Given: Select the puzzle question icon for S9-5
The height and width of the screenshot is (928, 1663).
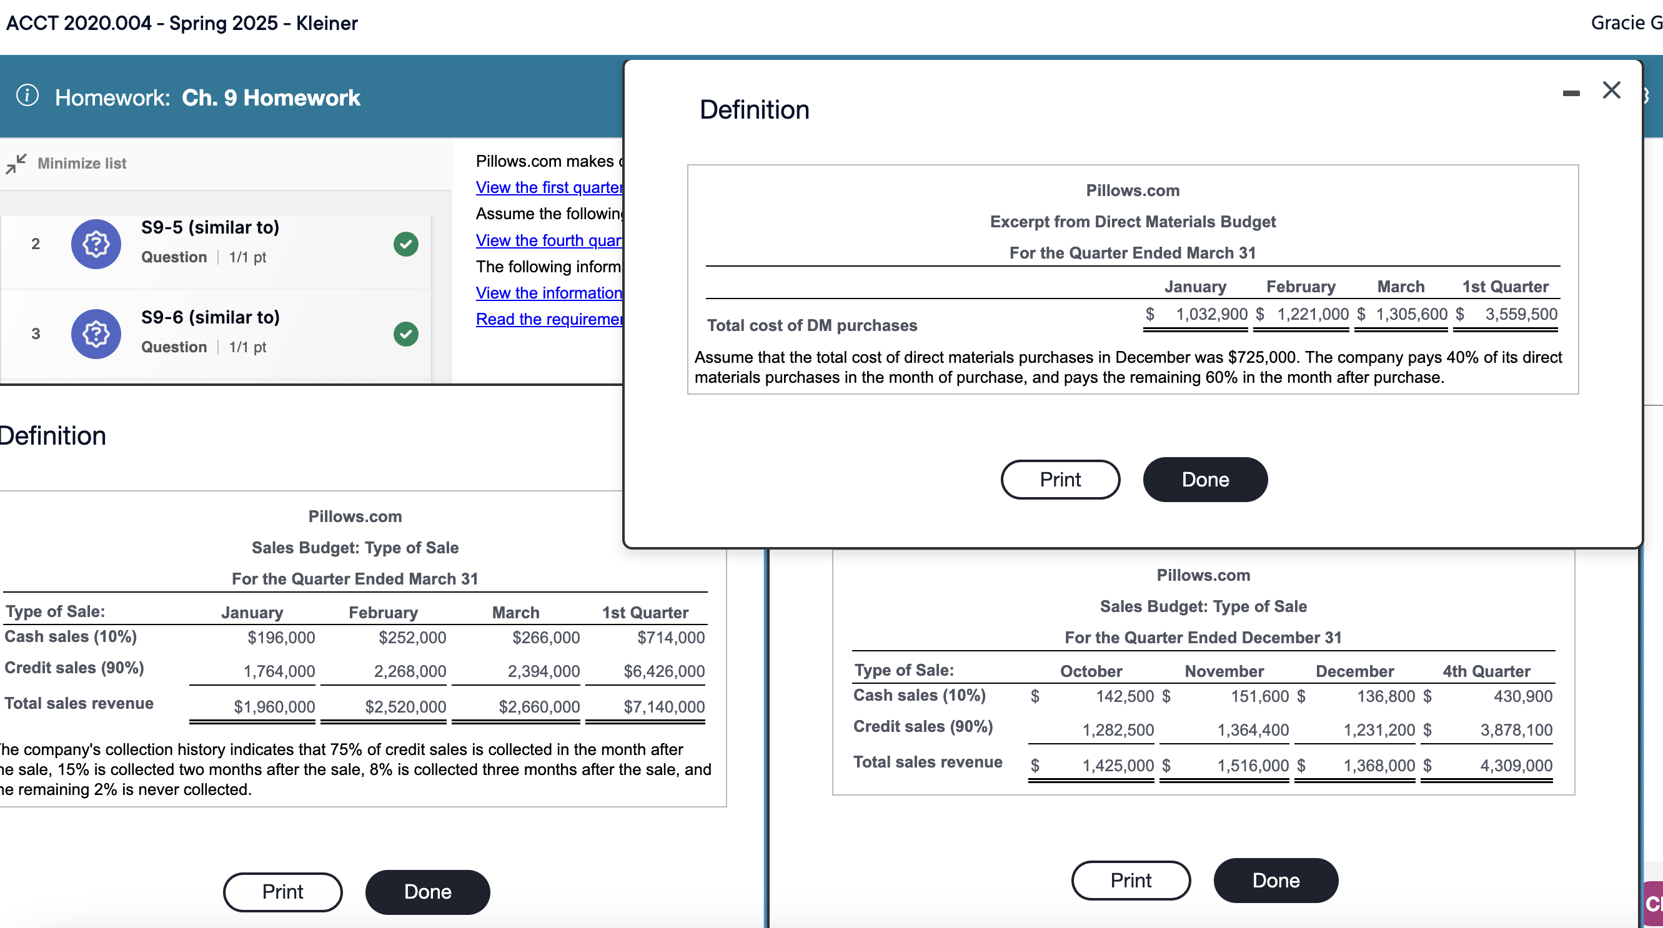Looking at the screenshot, I should point(96,244).
